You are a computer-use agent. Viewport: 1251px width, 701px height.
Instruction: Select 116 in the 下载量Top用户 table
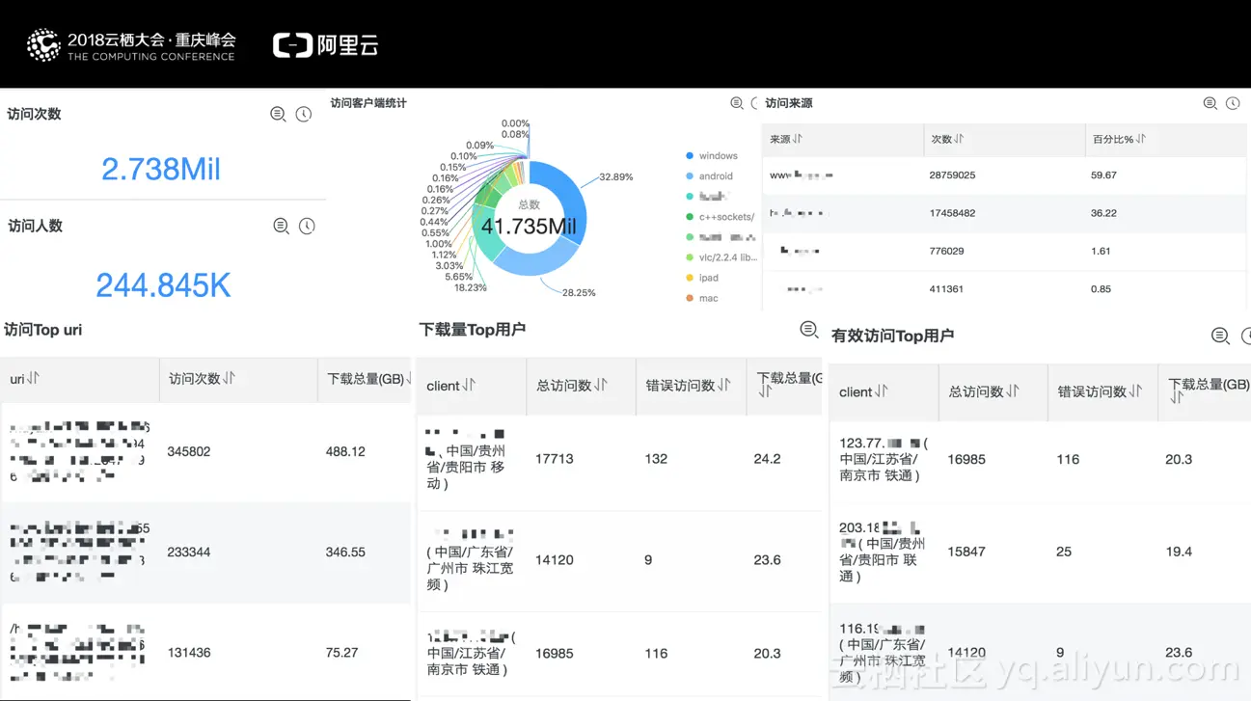click(x=656, y=654)
